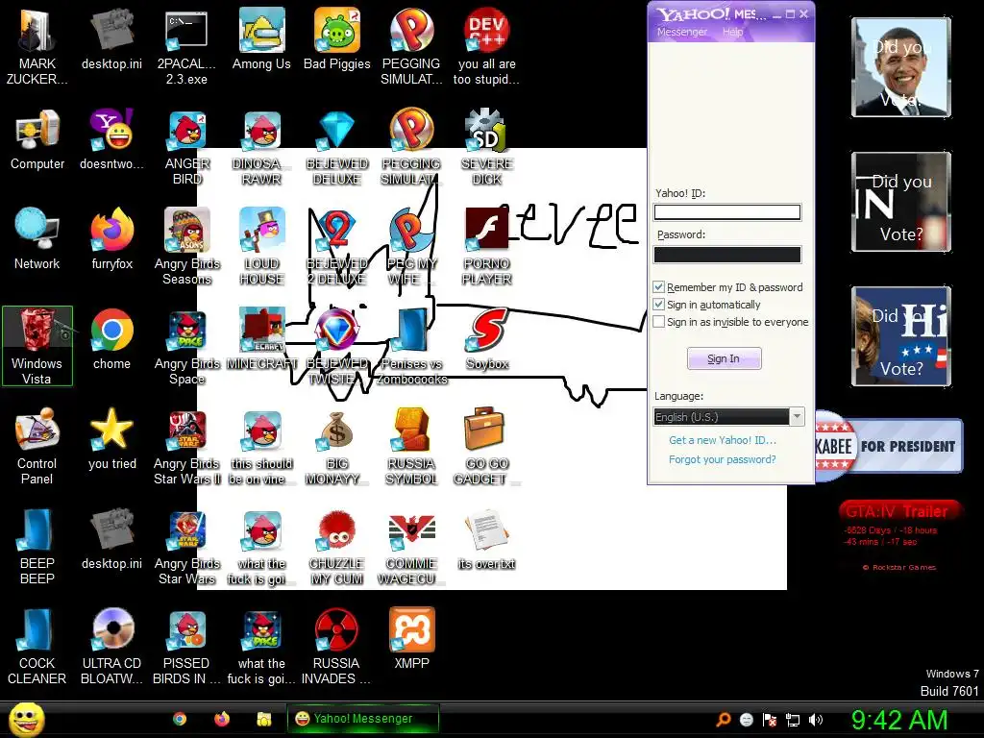Click the Obama 'Did you Vote?' gadget
Image resolution: width=984 pixels, height=738 pixels.
[900, 67]
